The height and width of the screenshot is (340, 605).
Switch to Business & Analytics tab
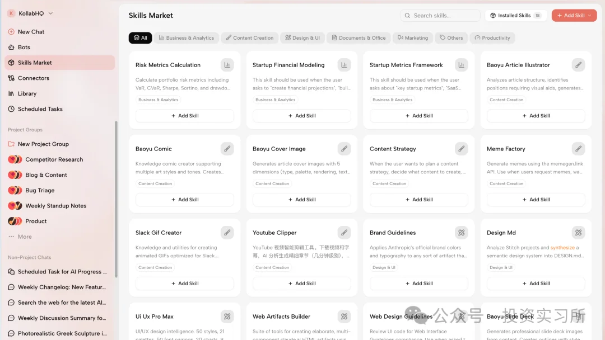[187, 38]
